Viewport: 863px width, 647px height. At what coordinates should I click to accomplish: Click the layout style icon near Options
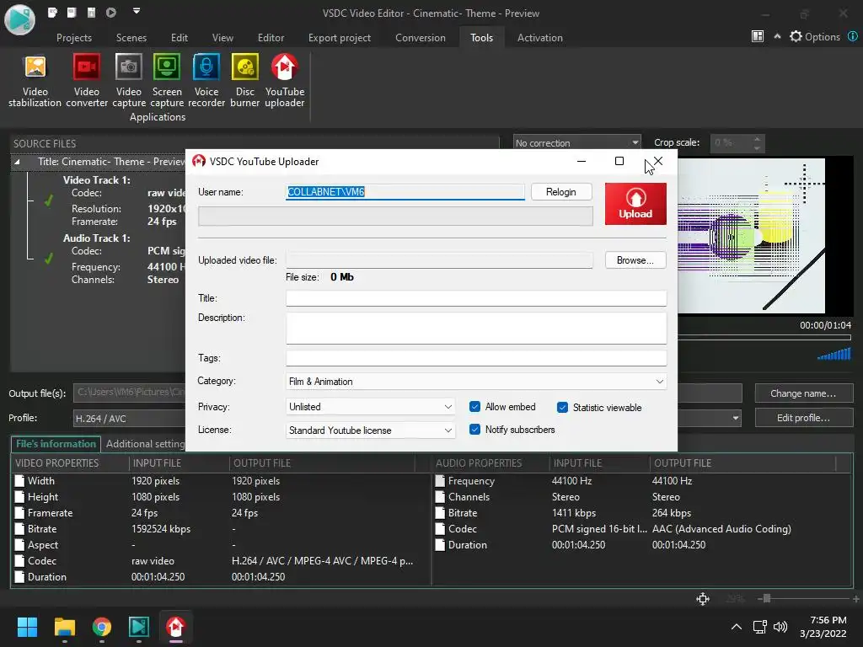[758, 36]
